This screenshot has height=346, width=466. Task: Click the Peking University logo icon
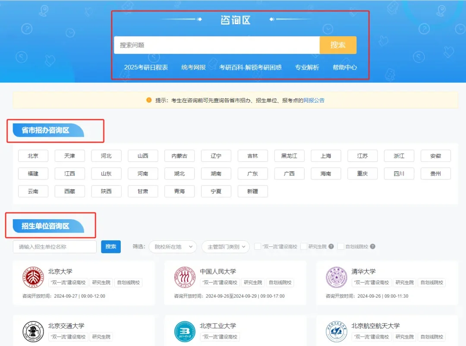[33, 278]
